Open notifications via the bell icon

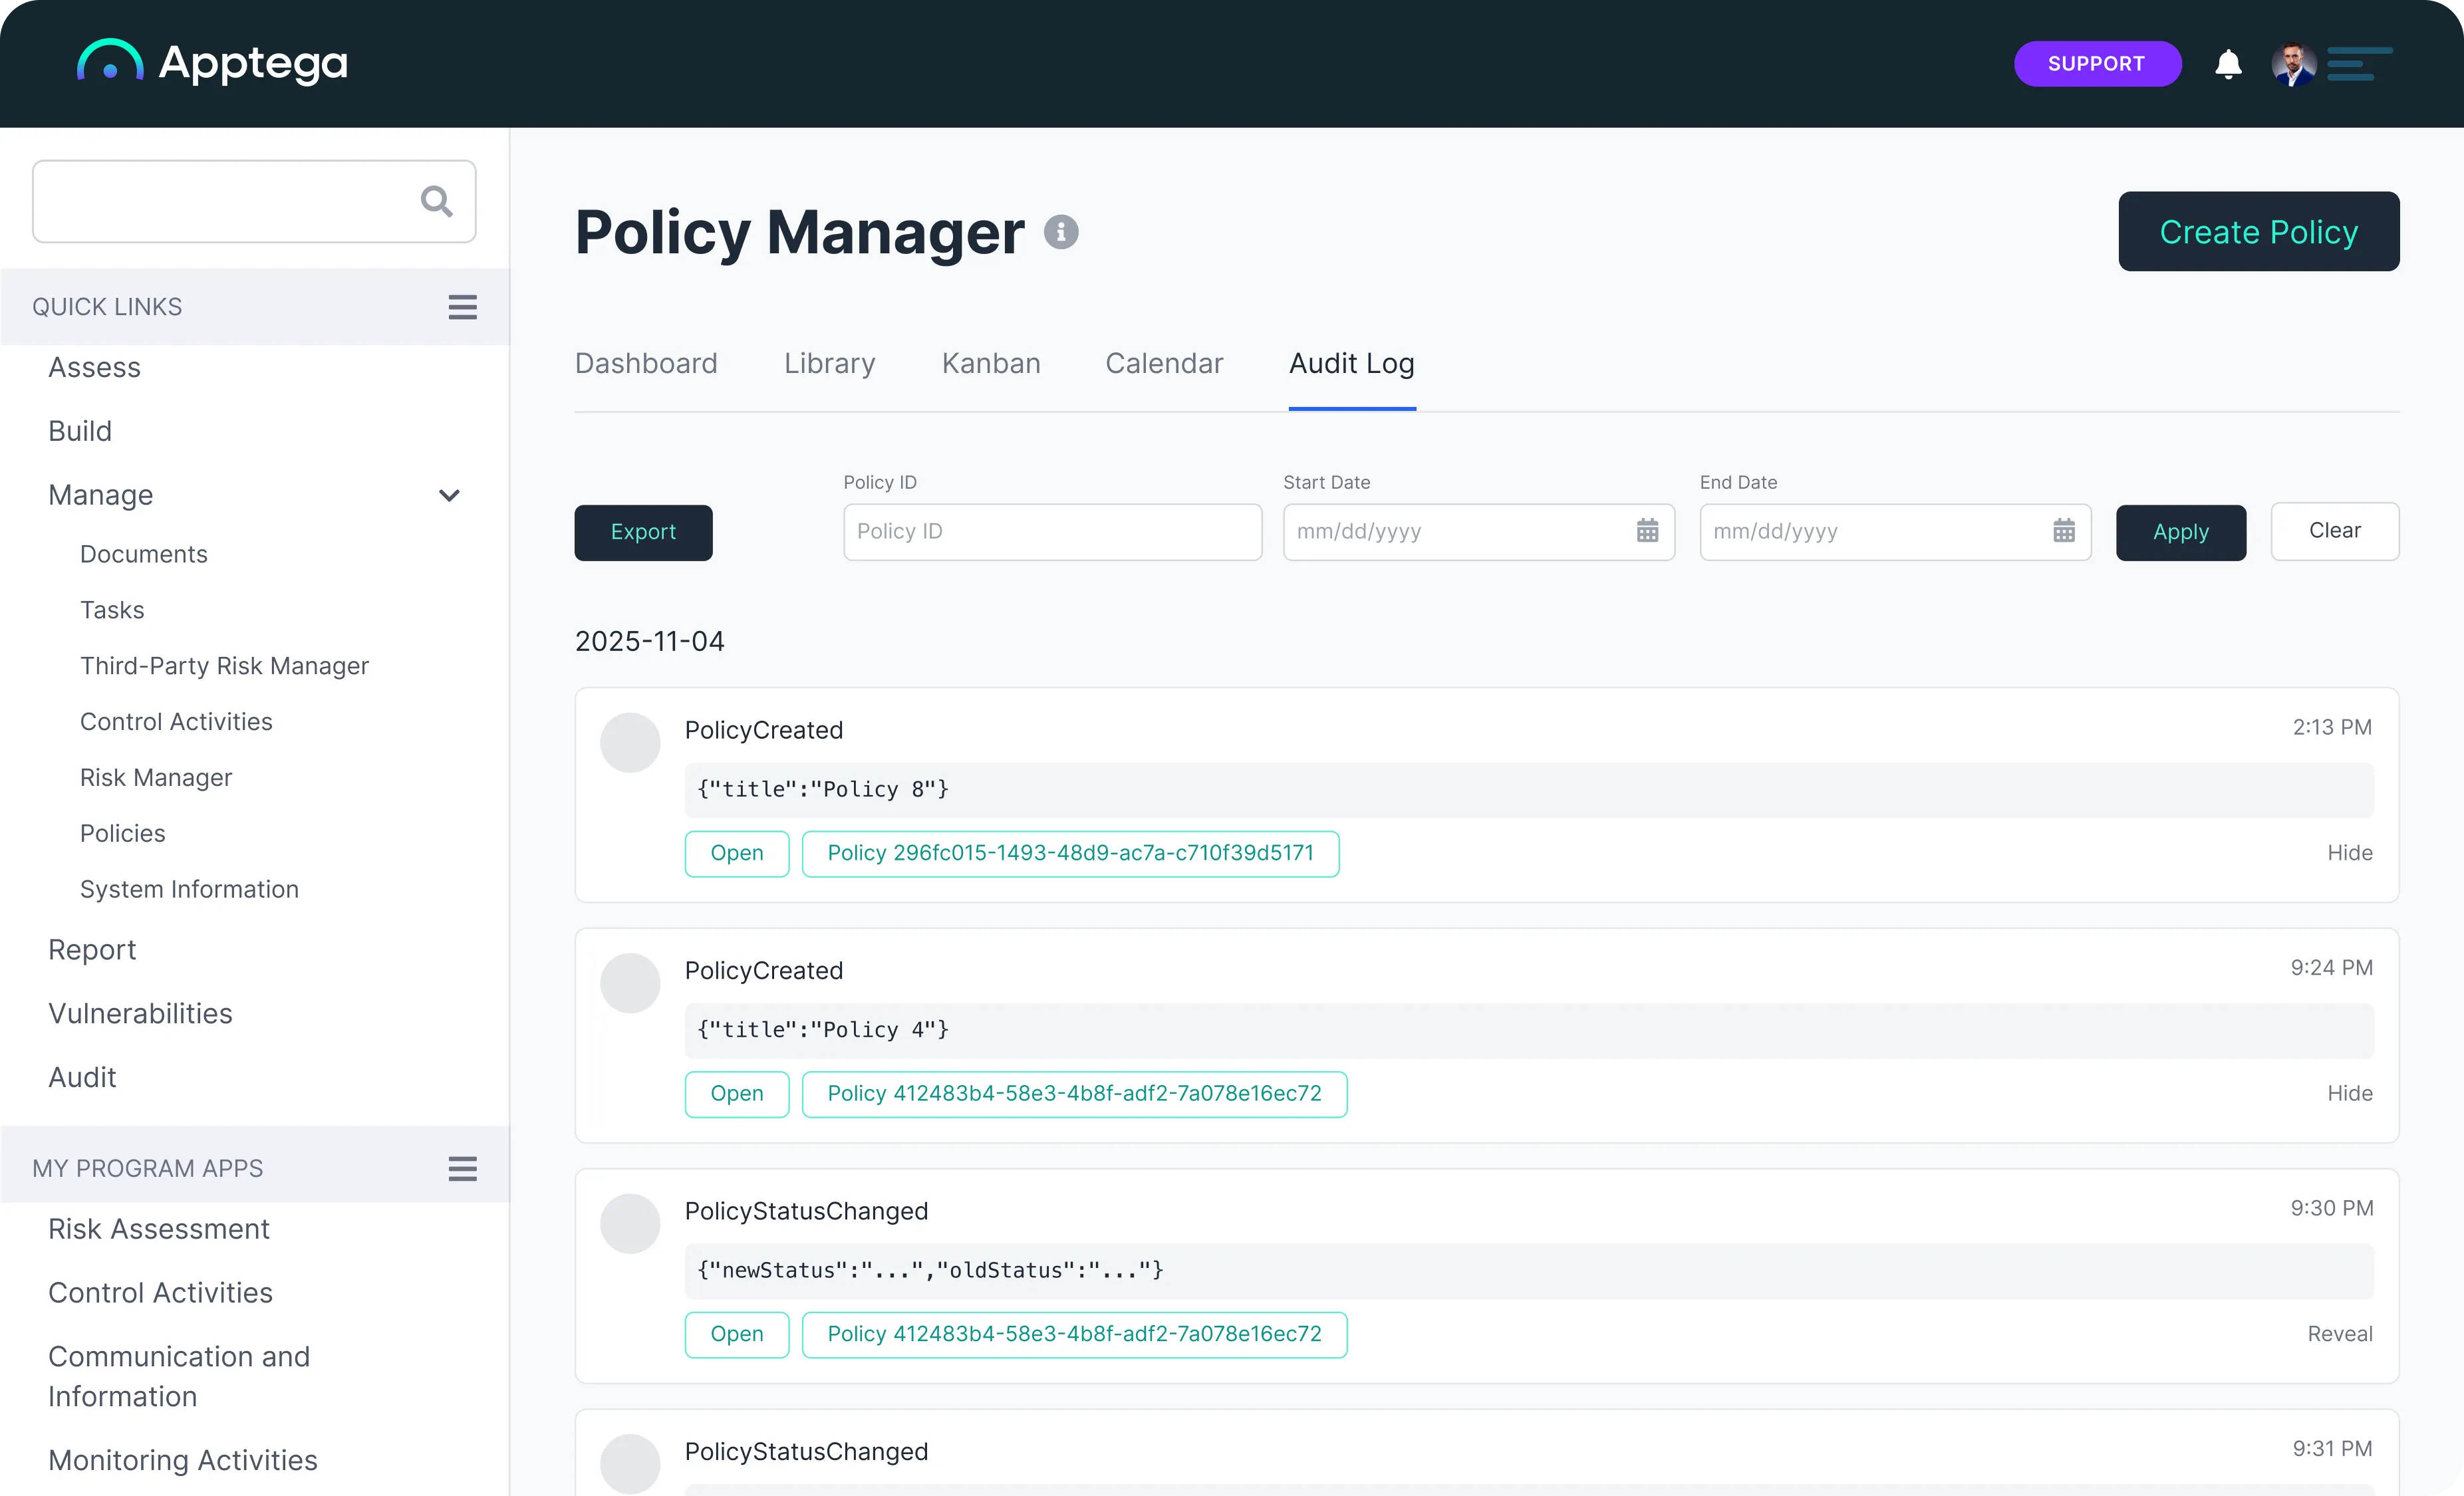[2228, 63]
